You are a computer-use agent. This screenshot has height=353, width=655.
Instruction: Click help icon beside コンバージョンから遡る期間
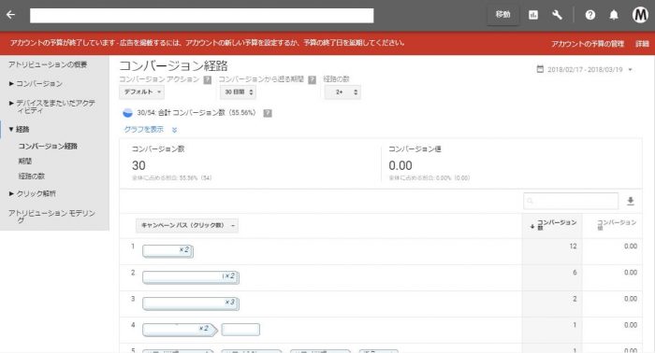[312, 79]
